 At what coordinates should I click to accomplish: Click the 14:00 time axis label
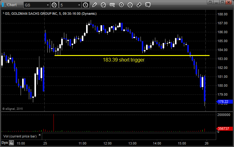tap(157, 143)
